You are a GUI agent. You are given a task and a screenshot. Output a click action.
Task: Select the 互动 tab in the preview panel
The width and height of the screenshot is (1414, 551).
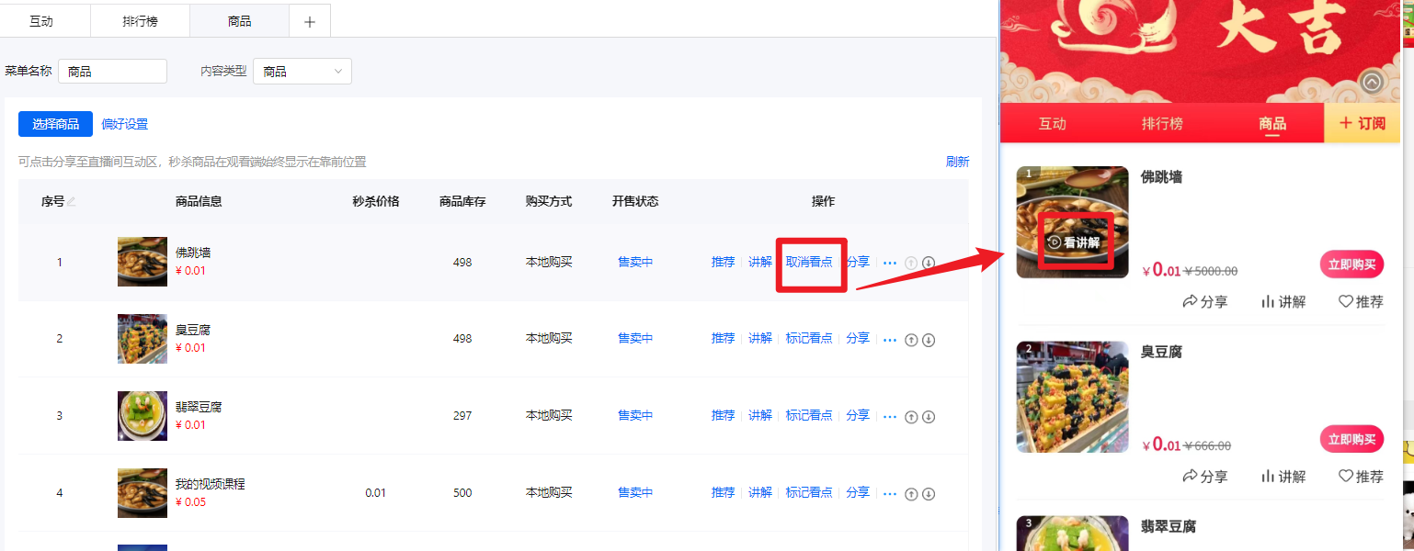tap(1052, 124)
